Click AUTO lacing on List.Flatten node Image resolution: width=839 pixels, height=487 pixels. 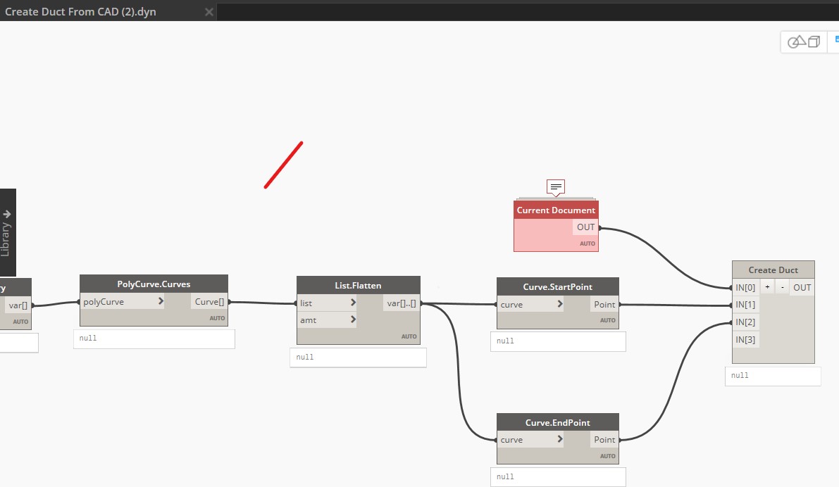coord(409,336)
